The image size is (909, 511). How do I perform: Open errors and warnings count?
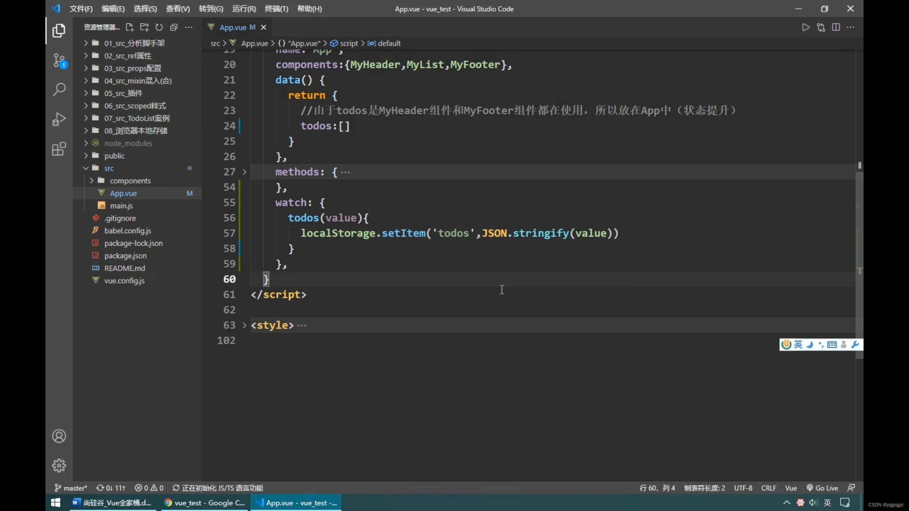(149, 488)
